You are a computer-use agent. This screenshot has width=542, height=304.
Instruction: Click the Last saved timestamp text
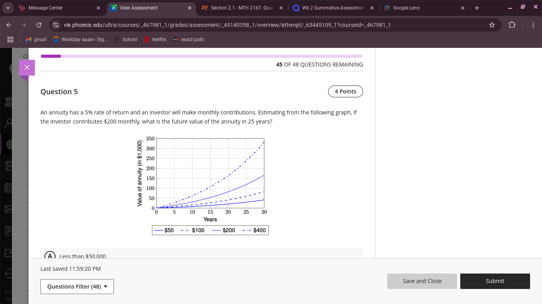(x=71, y=269)
